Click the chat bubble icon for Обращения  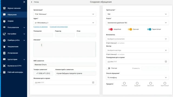tap(4, 15)
